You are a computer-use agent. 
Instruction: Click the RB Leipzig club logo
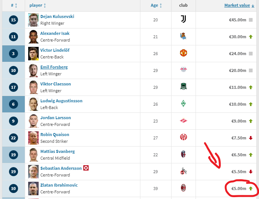[183, 70]
